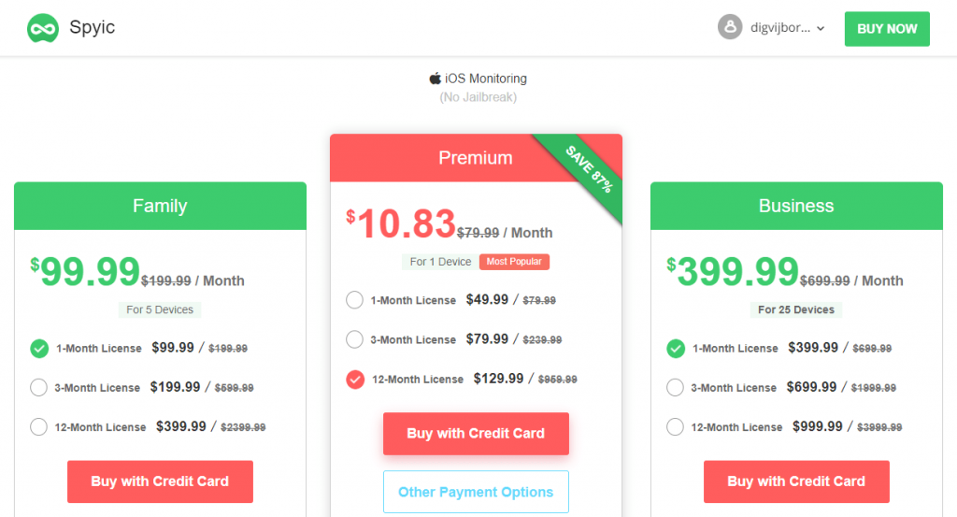
Task: Choose Premium 1-Month License at $49.99
Action: [x=354, y=300]
